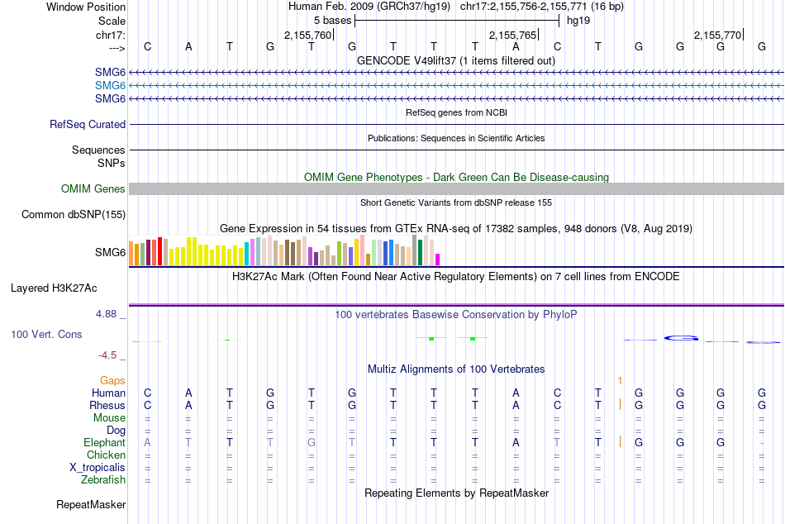This screenshot has height=524, width=785.
Task: Click the Window Position track label
Action: tap(86, 7)
